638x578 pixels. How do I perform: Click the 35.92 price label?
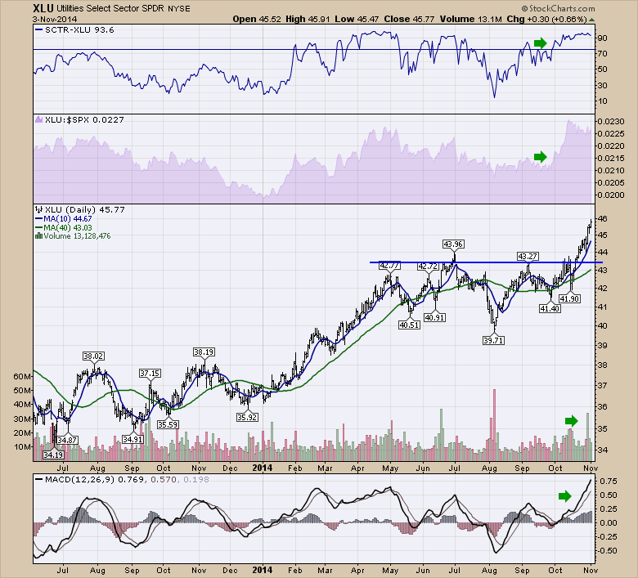pos(247,417)
